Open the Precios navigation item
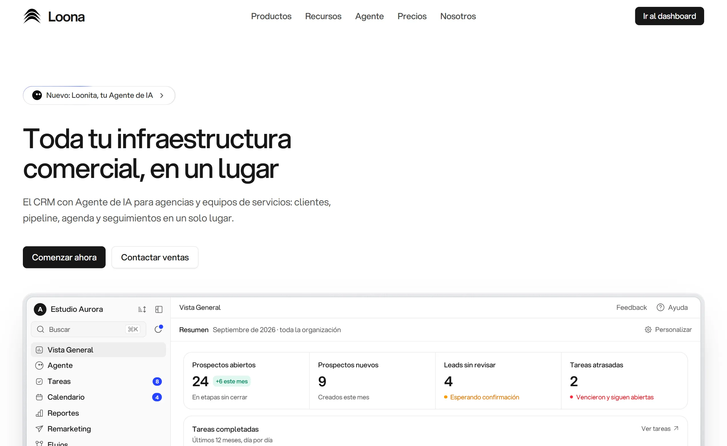 click(x=412, y=16)
